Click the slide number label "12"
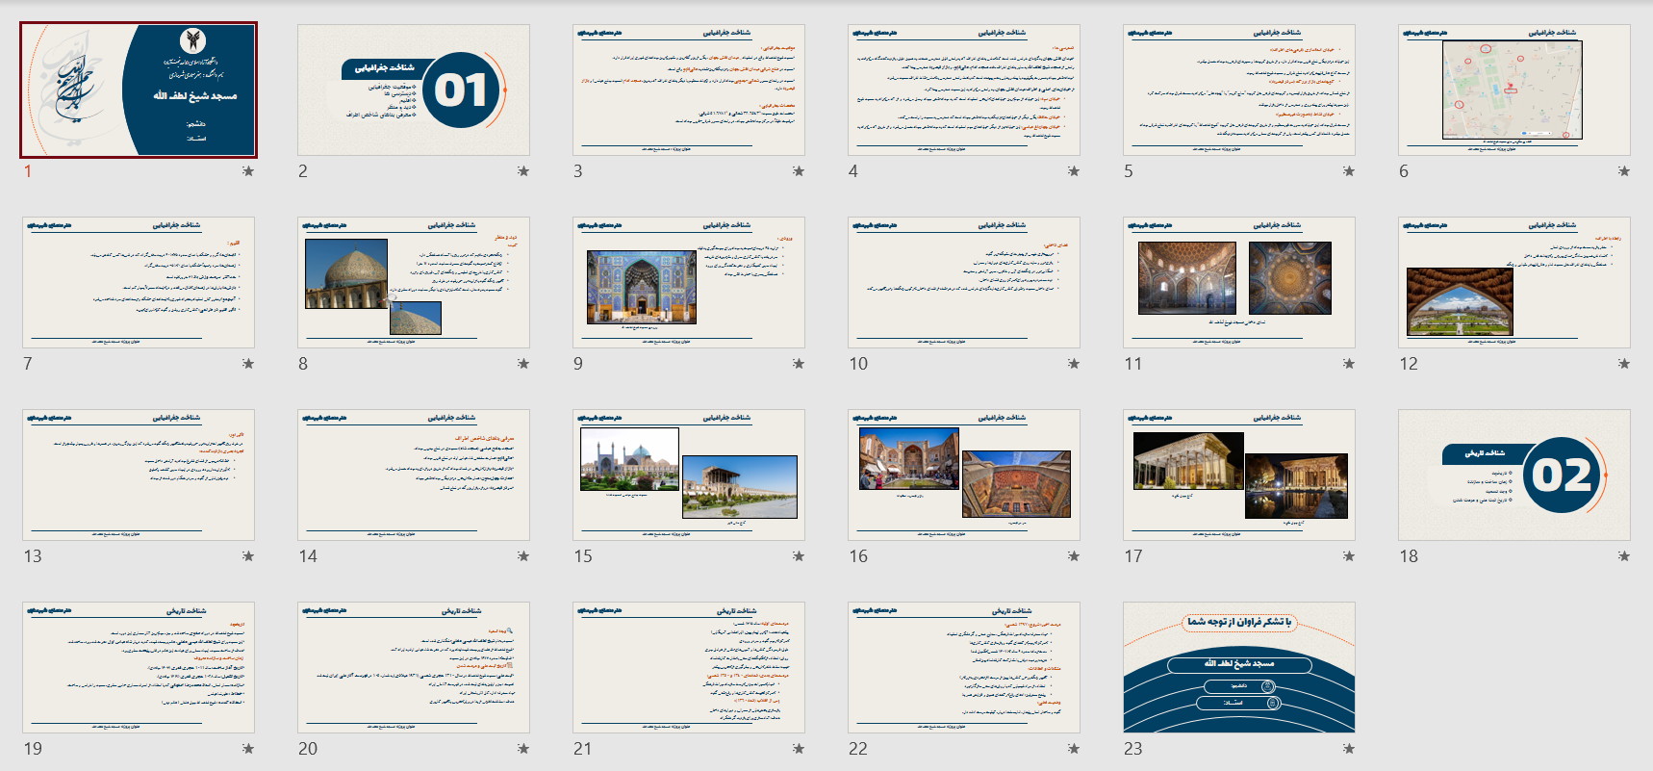This screenshot has height=771, width=1653. coord(1409,364)
